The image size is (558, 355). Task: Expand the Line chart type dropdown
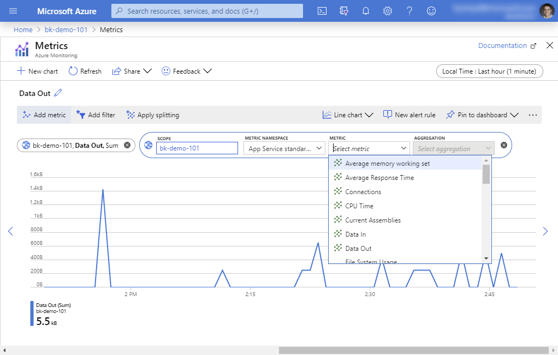click(x=348, y=115)
